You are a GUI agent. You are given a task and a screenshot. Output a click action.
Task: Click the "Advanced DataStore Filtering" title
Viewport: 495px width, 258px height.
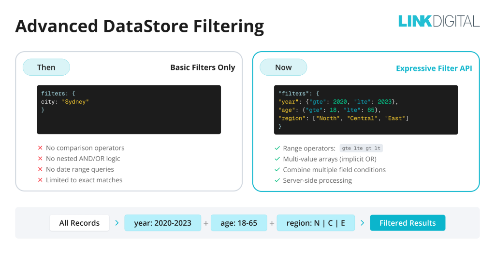point(140,26)
